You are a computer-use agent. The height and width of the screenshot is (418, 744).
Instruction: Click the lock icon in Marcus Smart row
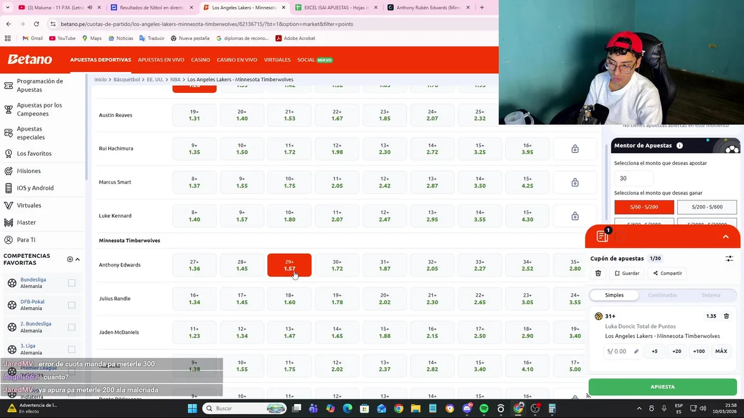(x=575, y=183)
